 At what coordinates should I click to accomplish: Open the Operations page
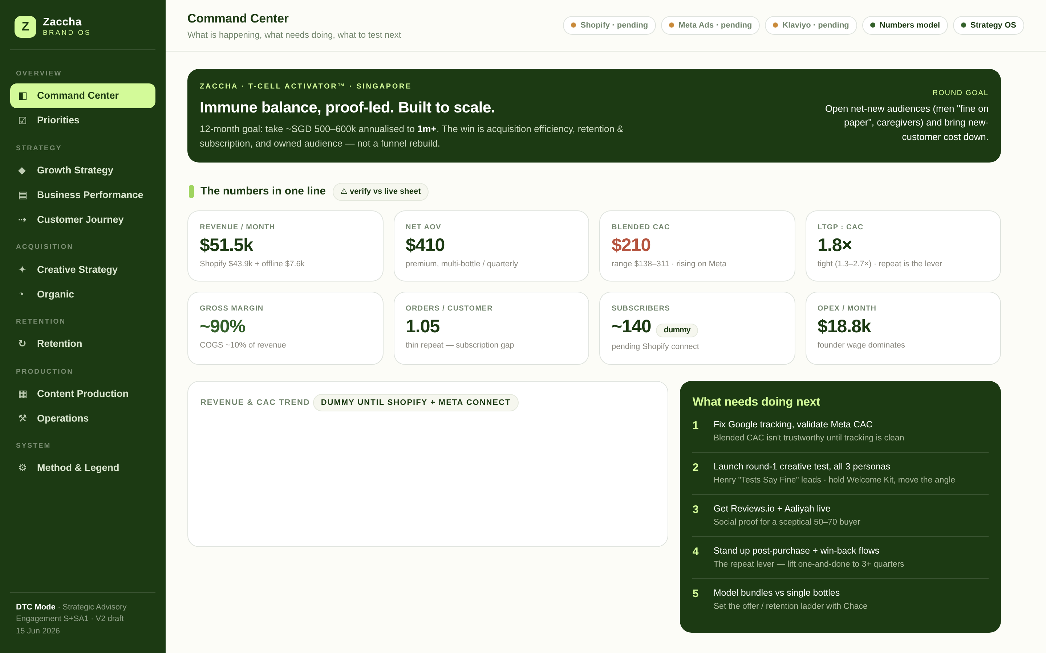[82, 419]
